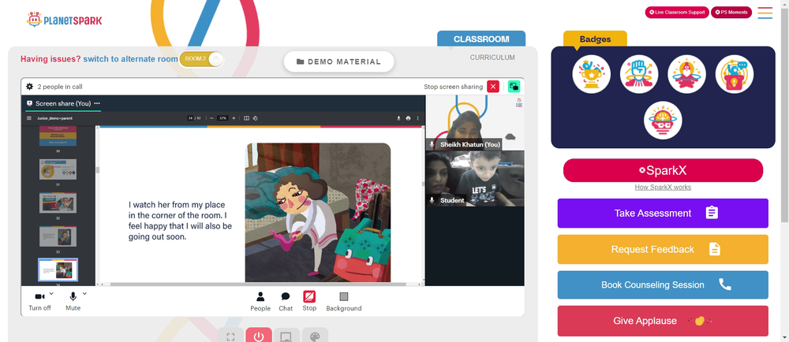Zoom out the PDF with minus button
The height and width of the screenshot is (342, 789).
211,118
